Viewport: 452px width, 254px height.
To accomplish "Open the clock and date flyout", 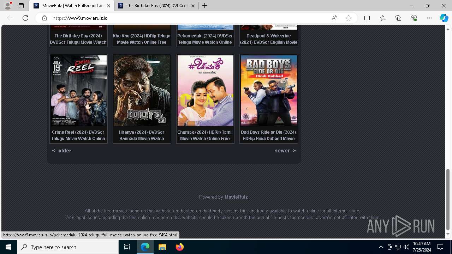I will pos(422,247).
